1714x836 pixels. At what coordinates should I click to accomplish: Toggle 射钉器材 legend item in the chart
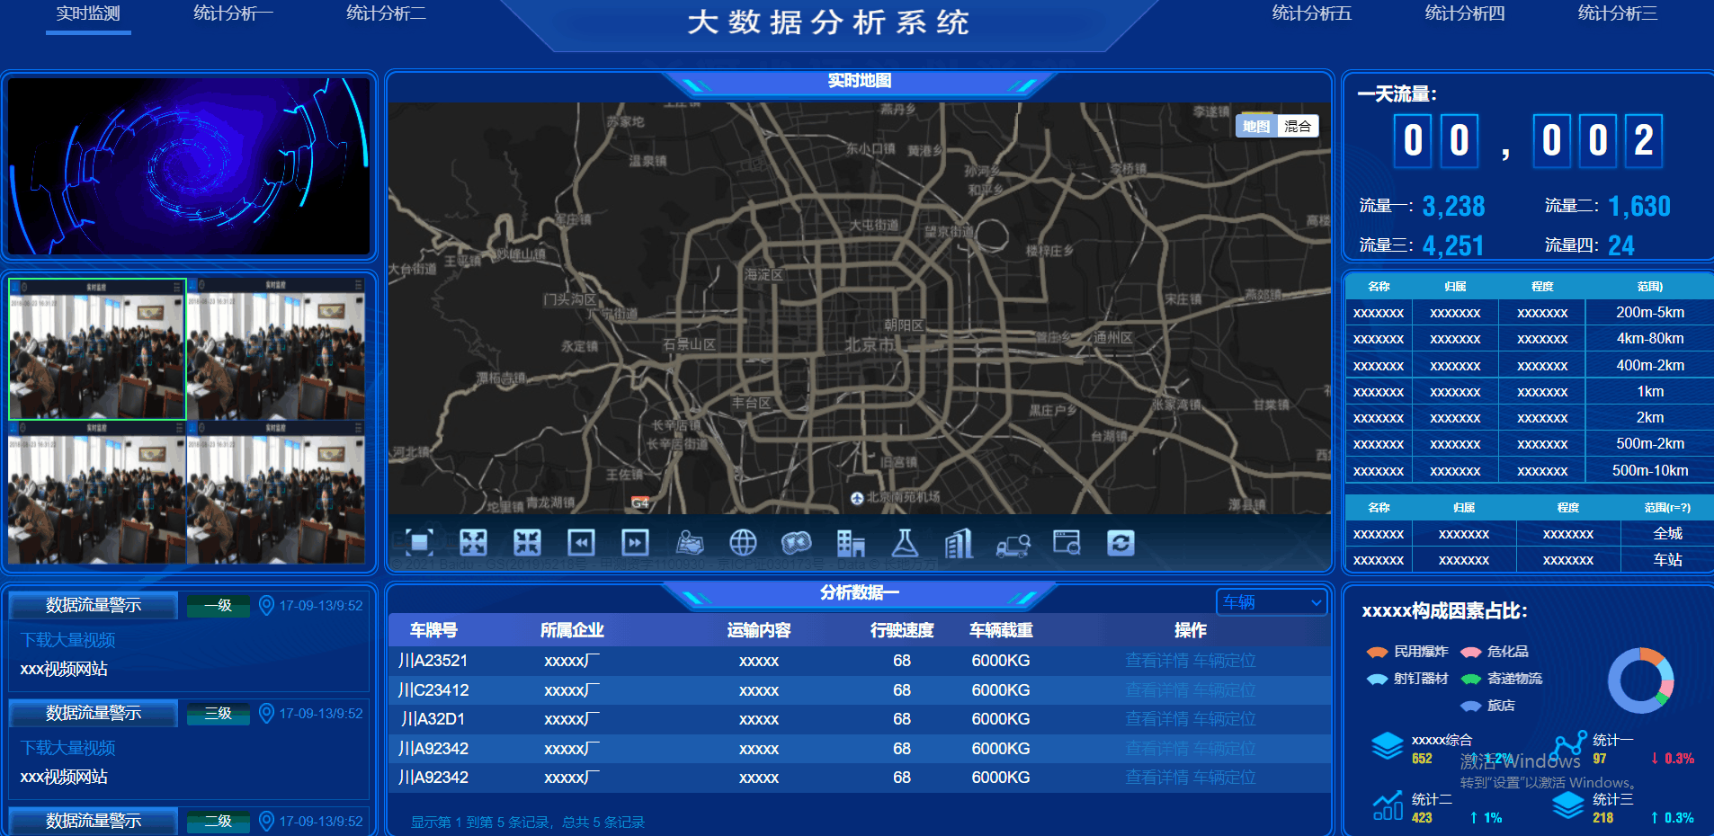(1407, 679)
